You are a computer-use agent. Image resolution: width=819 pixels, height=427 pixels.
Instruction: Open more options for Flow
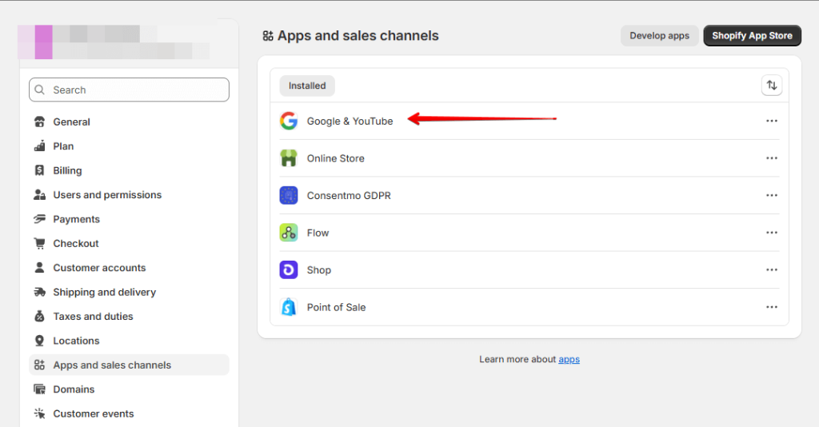(x=772, y=233)
